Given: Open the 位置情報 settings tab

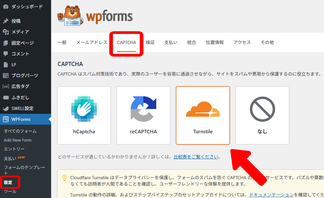Looking at the screenshot, I should pos(215,42).
